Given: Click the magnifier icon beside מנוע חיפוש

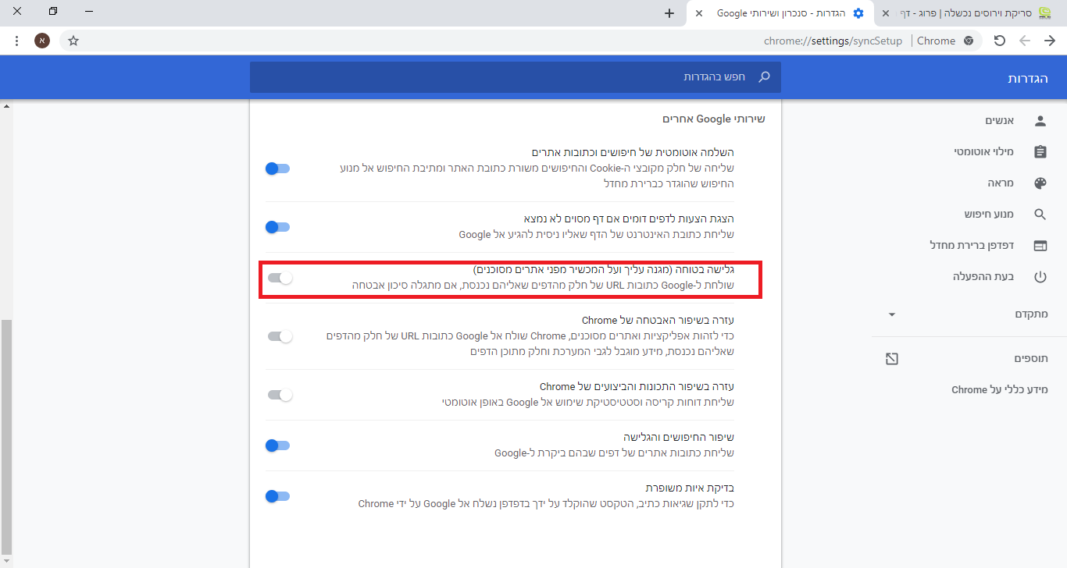Looking at the screenshot, I should click(1040, 214).
